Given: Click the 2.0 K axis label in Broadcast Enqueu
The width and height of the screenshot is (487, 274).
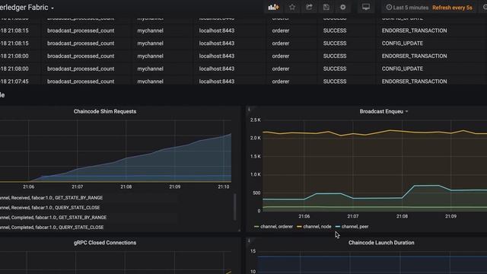Looking at the screenshot, I should (256, 138).
